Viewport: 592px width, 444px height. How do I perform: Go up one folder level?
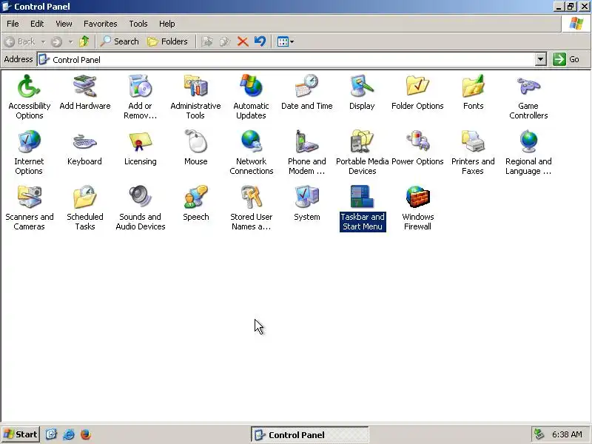click(84, 41)
